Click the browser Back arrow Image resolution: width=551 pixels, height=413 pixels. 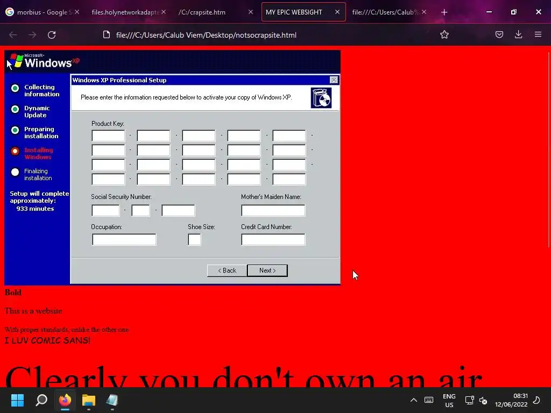pyautogui.click(x=13, y=35)
